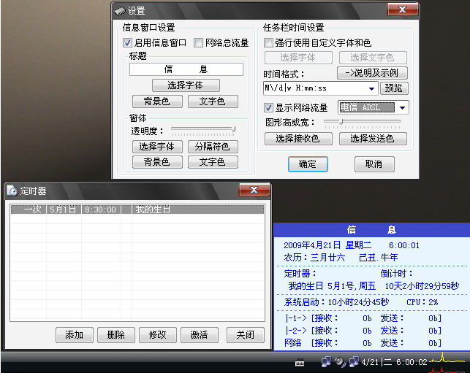This screenshot has width=470, height=373.
Task: Click the 8:30:00 time cell
Action: coord(100,209)
